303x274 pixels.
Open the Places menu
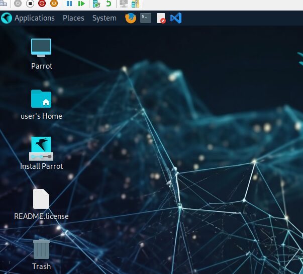73,18
